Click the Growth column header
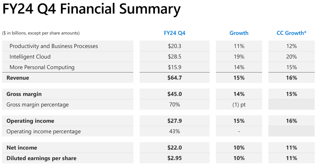 (239, 33)
